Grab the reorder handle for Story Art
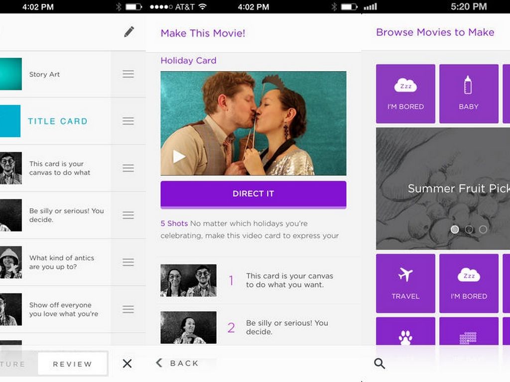Viewport: 510px width, 382px height. pyautogui.click(x=128, y=74)
